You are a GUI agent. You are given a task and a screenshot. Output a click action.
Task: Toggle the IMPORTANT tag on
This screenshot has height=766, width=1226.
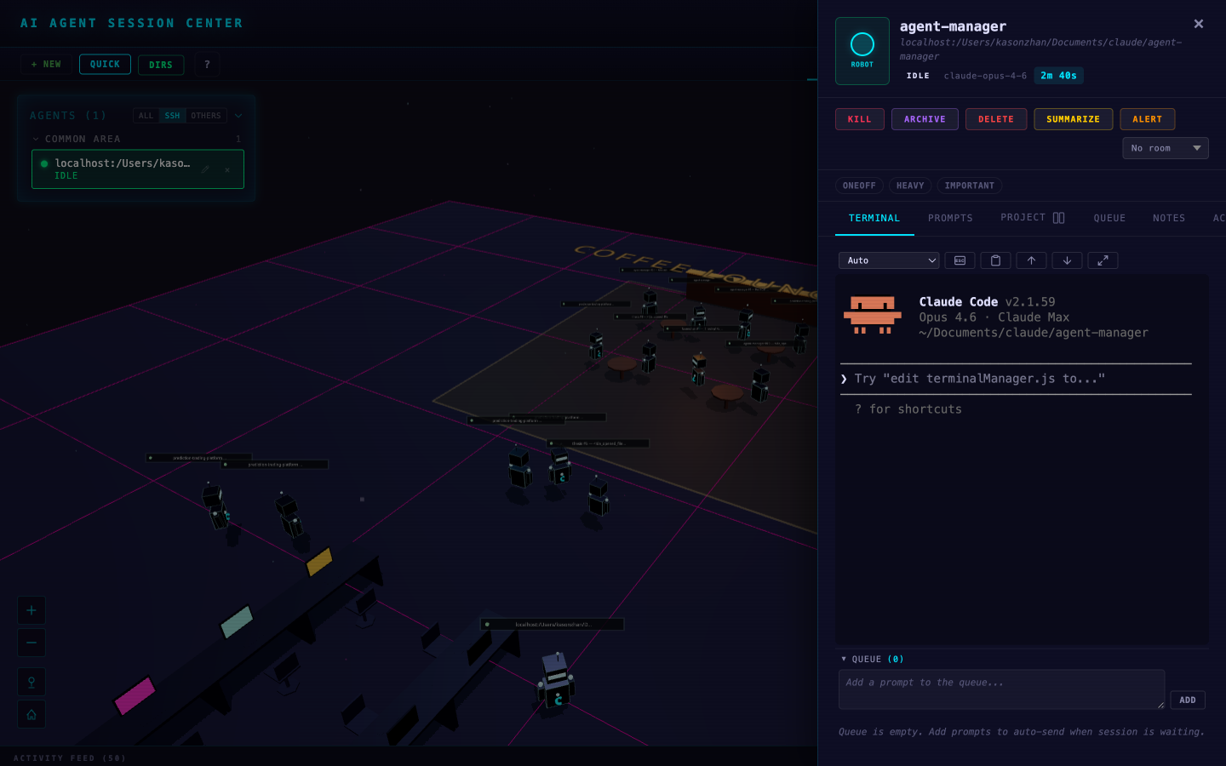(x=969, y=186)
